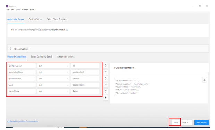
Task: Click the JSON line "platformName": "Android"
Action: pyautogui.click(x=128, y=87)
